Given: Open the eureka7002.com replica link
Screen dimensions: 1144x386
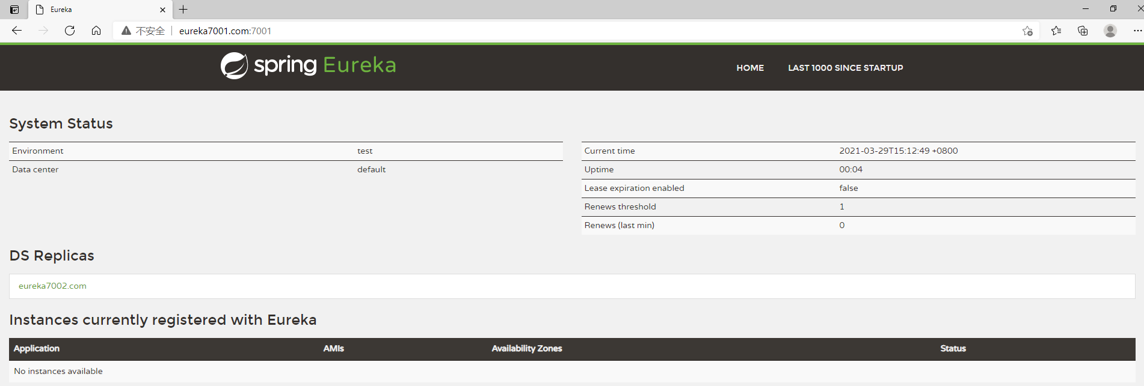Looking at the screenshot, I should [52, 286].
